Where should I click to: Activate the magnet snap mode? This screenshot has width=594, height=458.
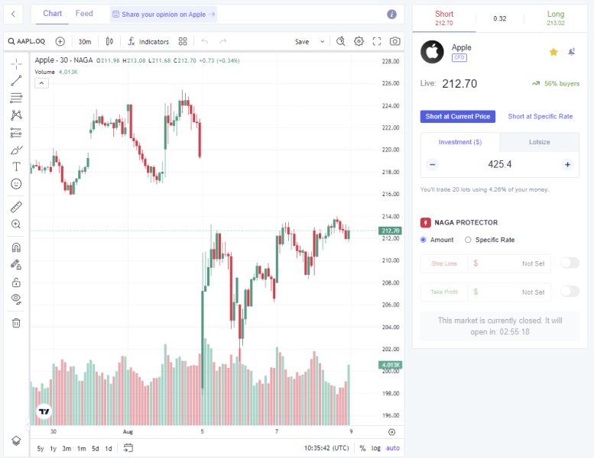[x=16, y=247]
